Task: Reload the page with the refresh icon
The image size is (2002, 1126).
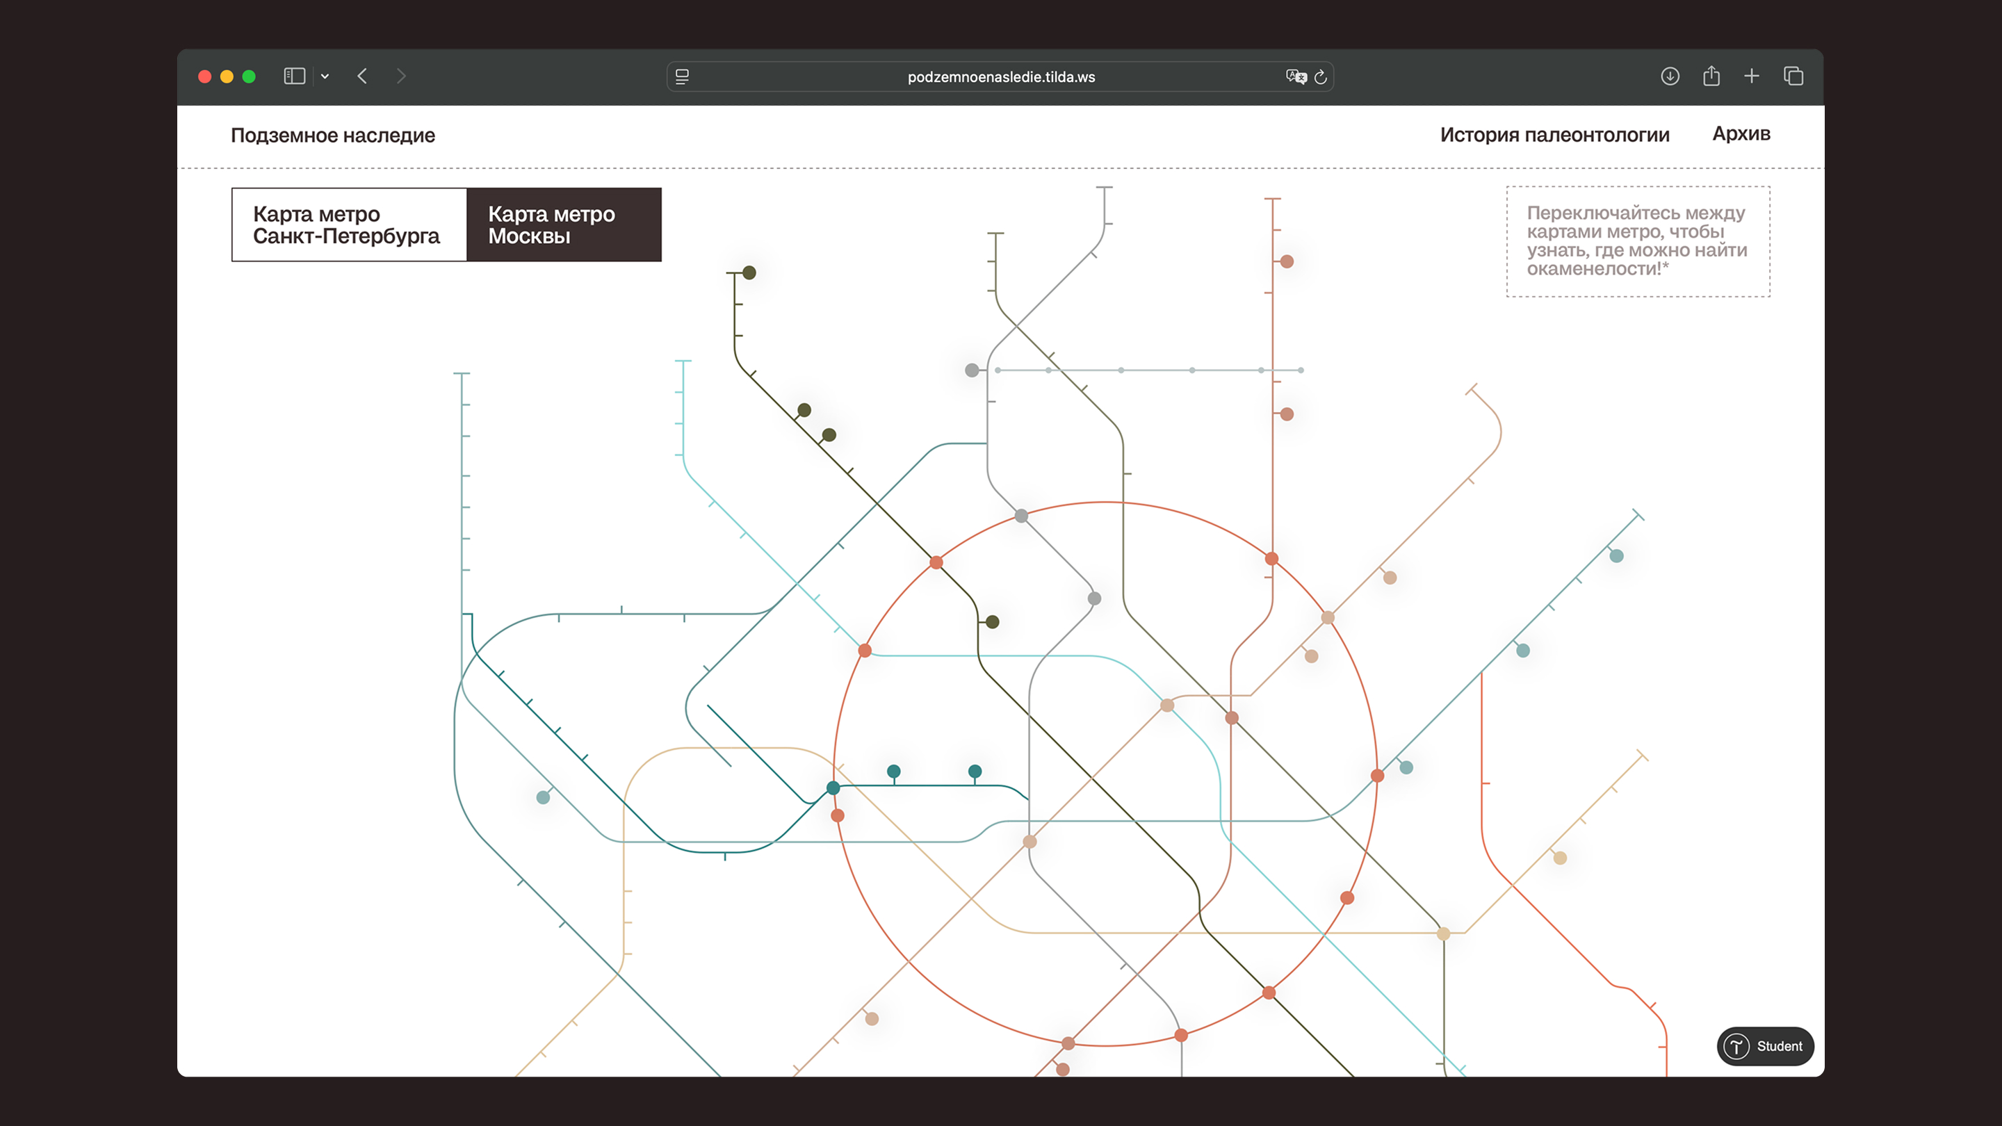Action: click(1321, 77)
